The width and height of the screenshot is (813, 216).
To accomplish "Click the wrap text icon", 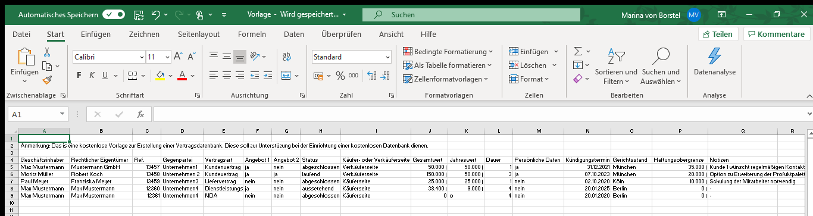I will 286,57.
